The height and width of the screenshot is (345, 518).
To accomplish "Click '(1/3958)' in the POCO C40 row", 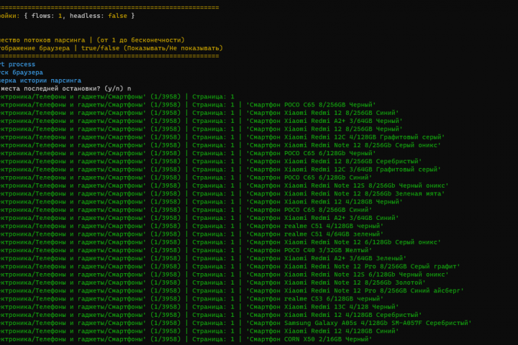I will click(x=166, y=250).
